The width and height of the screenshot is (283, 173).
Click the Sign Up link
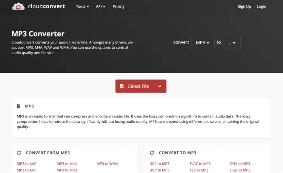(x=244, y=6)
